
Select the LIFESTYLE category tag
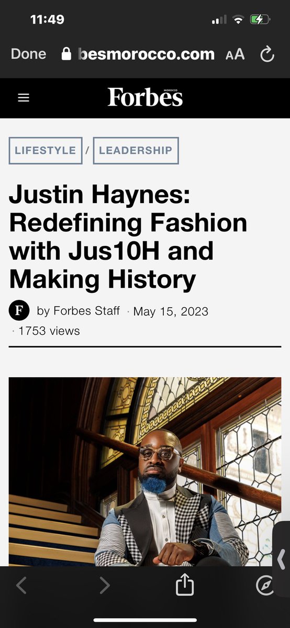pos(46,151)
